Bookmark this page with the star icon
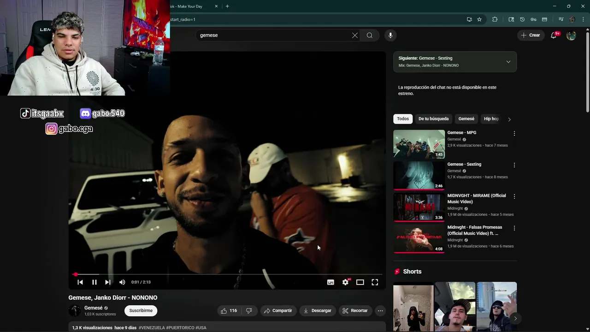This screenshot has height=332, width=590. [x=479, y=19]
